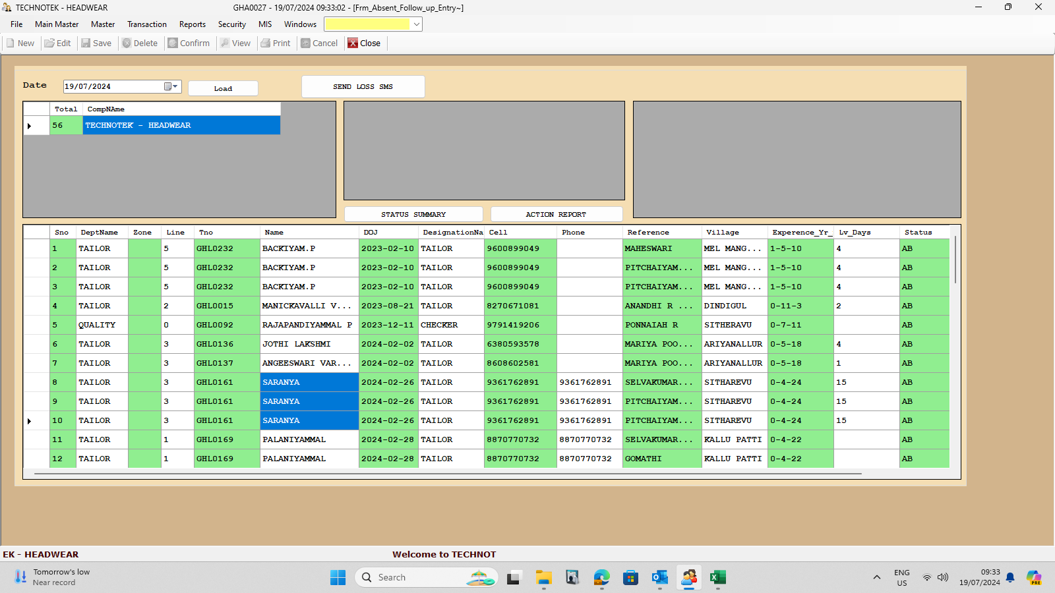1055x593 pixels.
Task: Show hidden system tray icons
Action: click(876, 578)
